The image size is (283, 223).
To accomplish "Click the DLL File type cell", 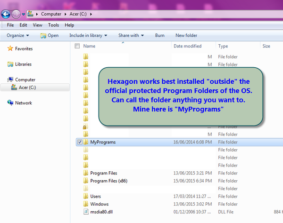I will pos(225,212).
